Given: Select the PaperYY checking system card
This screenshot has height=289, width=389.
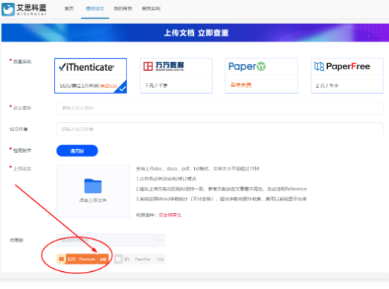Looking at the screenshot, I should click(x=262, y=76).
